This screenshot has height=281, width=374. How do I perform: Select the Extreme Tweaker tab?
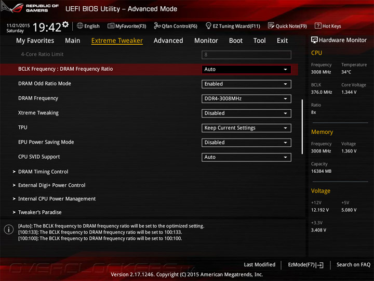[x=117, y=41]
